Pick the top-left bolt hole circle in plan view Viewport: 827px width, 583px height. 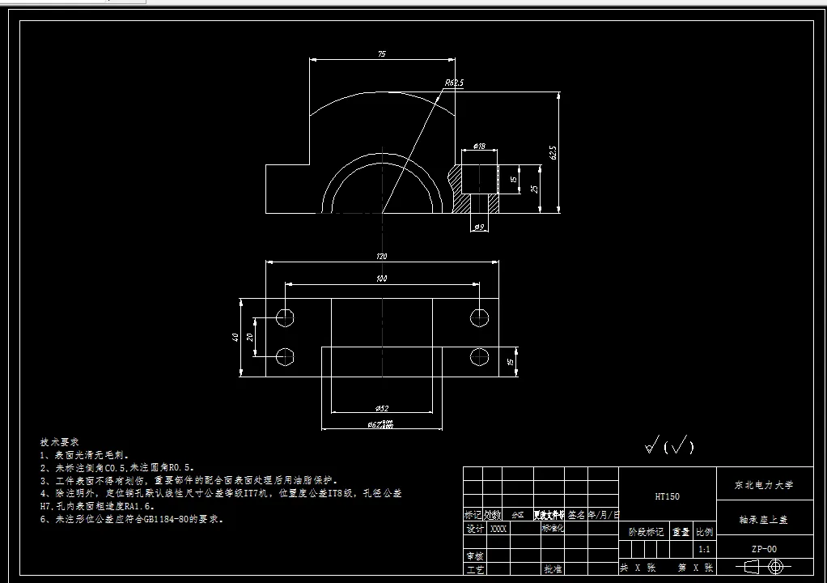coord(285,317)
